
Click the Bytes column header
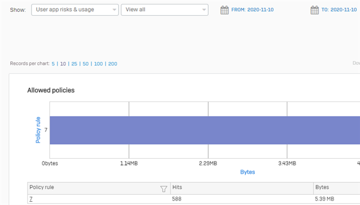pos(336,188)
